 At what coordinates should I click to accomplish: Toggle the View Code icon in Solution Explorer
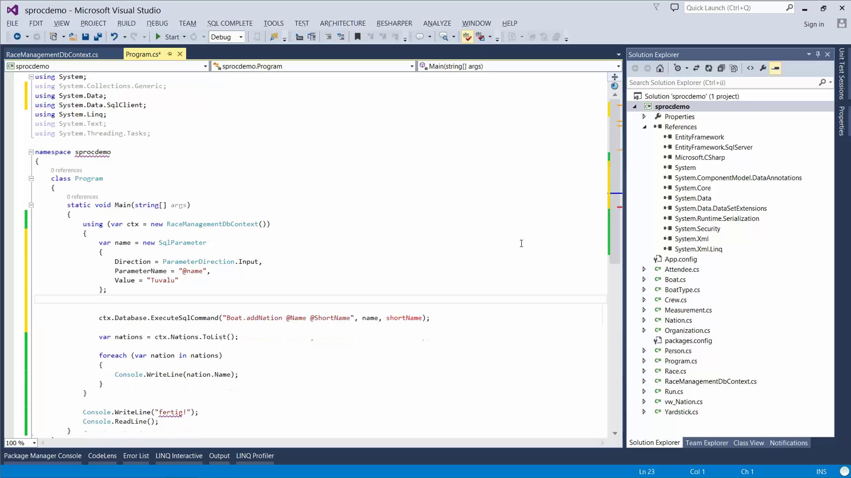[x=750, y=68]
